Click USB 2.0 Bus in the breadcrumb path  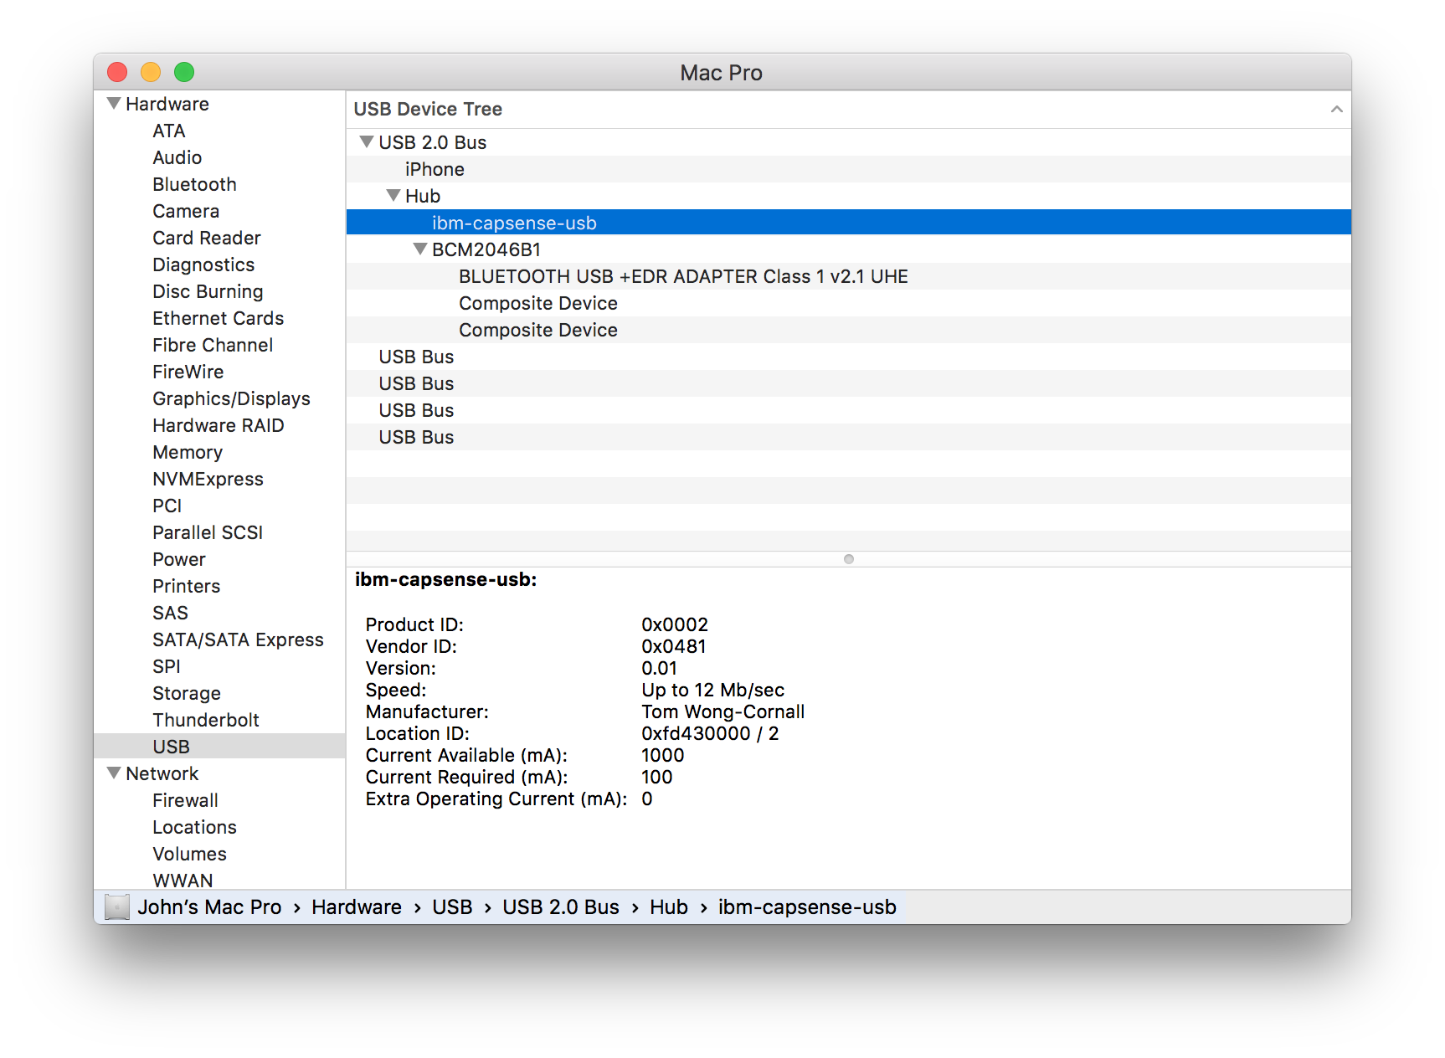(560, 906)
